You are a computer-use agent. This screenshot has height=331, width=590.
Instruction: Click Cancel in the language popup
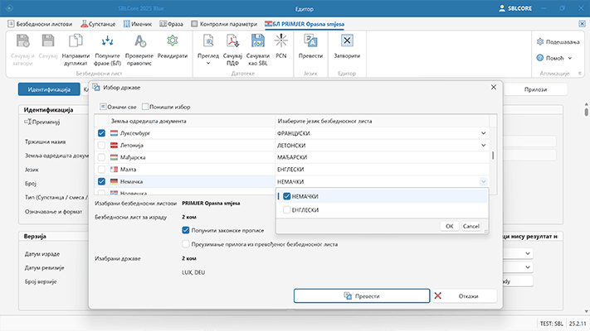[471, 226]
